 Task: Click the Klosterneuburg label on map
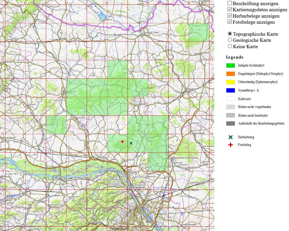pyautogui.click(x=136, y=187)
